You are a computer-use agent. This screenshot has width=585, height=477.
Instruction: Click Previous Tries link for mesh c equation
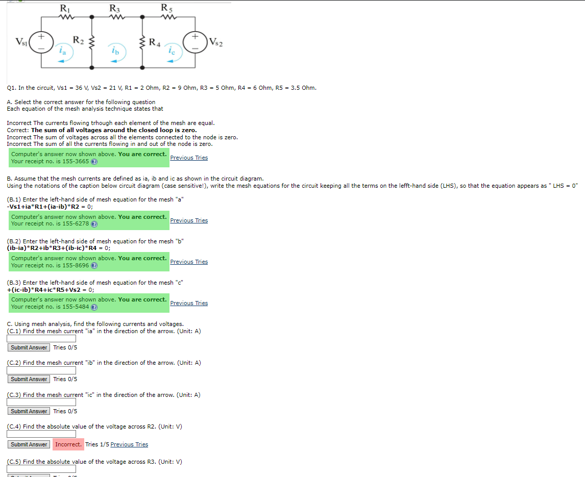189,303
